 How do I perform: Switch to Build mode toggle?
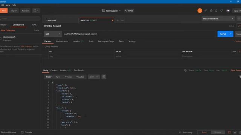tap(204, 132)
